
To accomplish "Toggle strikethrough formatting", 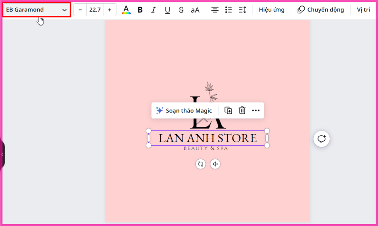I will point(181,10).
